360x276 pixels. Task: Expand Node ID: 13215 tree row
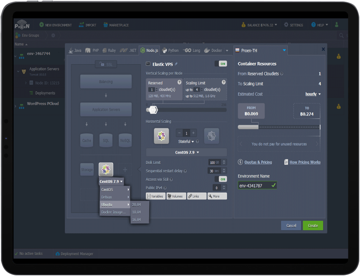[x=26, y=83]
